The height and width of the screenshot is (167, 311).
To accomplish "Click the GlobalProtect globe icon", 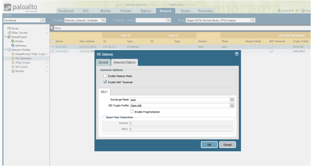I will click(9, 37).
